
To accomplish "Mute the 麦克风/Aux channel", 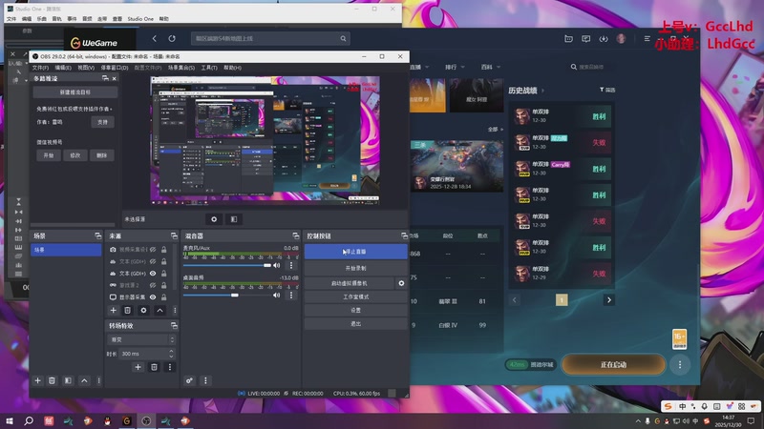I will coord(277,266).
